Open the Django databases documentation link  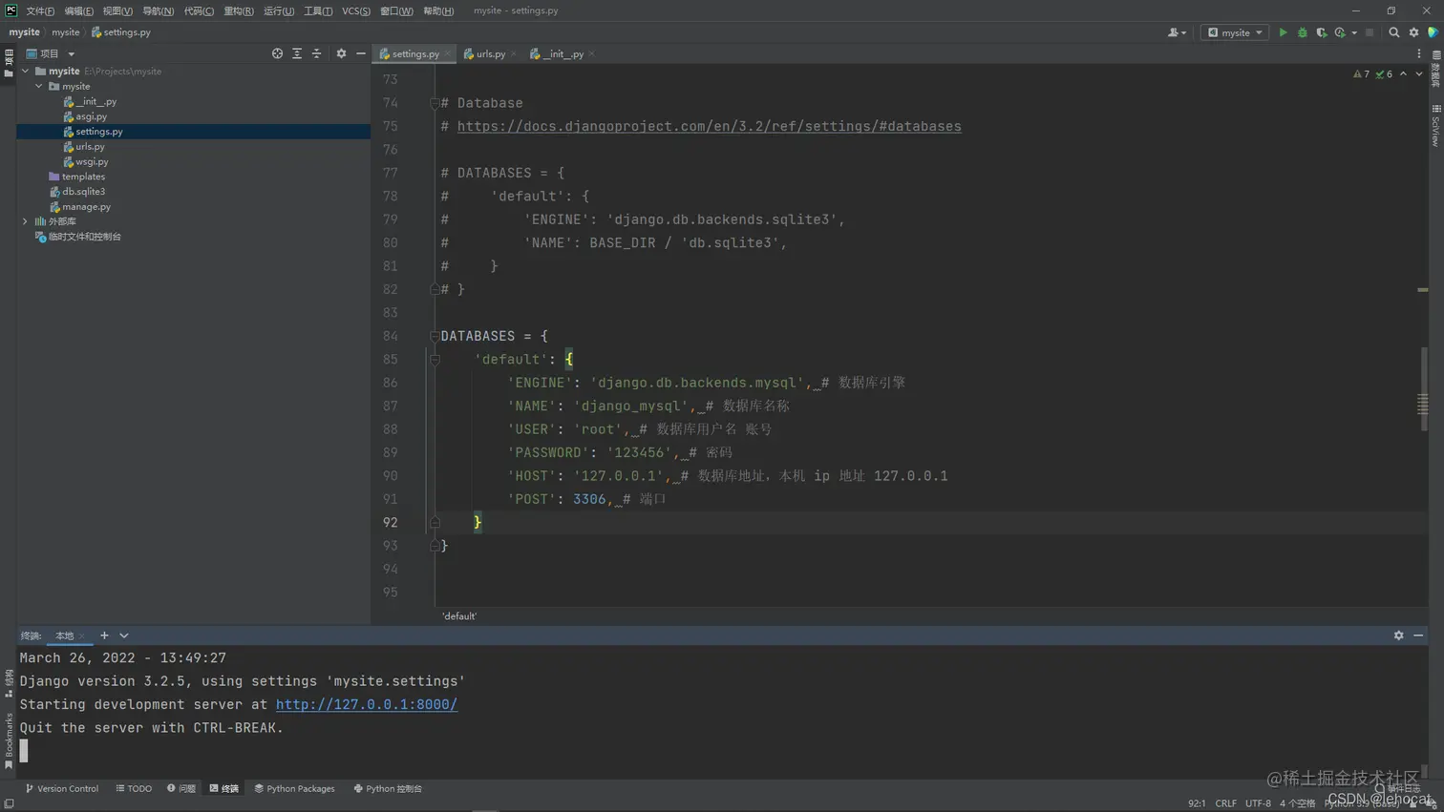[x=710, y=126]
